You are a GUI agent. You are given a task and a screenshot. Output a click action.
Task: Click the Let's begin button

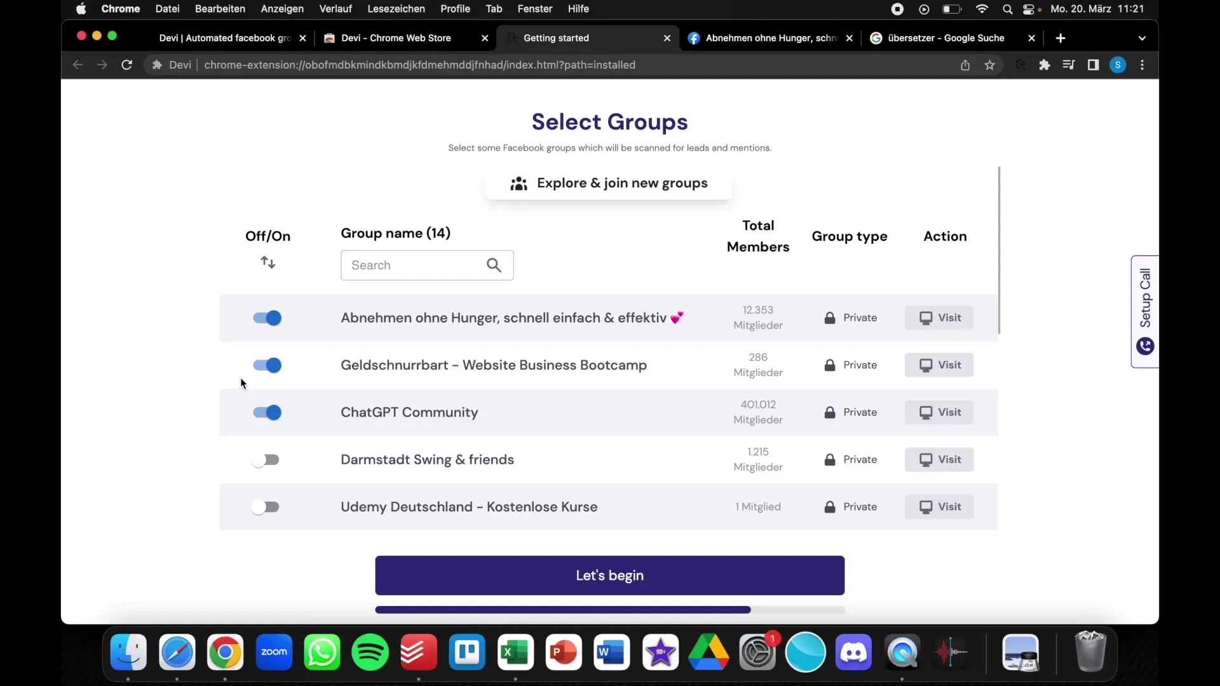point(609,575)
